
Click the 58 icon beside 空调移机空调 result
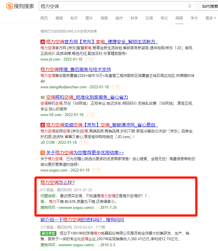(x=42, y=97)
